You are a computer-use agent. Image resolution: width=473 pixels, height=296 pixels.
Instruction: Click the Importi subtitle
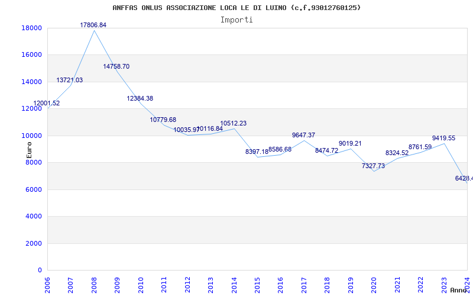click(x=237, y=20)
